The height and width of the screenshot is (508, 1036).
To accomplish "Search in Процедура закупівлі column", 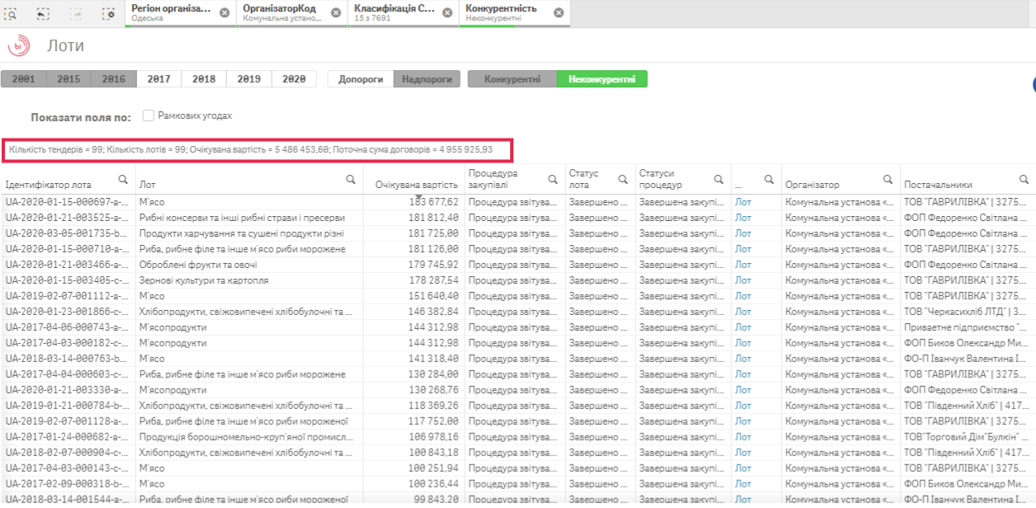I will [x=551, y=180].
